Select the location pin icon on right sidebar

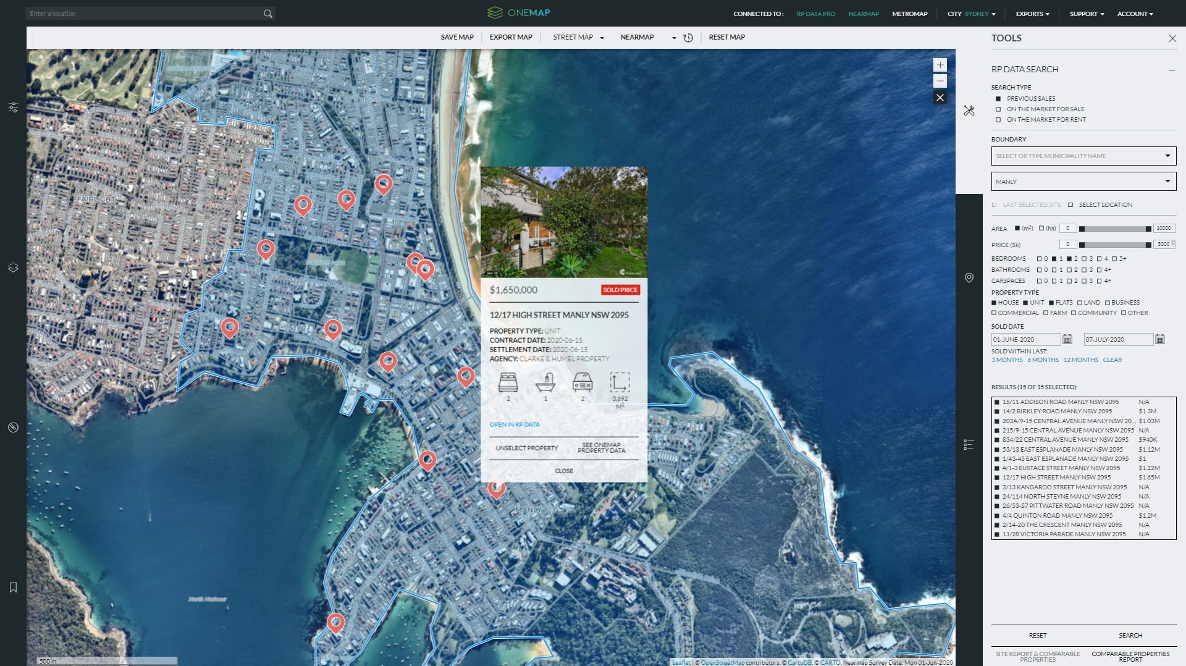tap(969, 279)
